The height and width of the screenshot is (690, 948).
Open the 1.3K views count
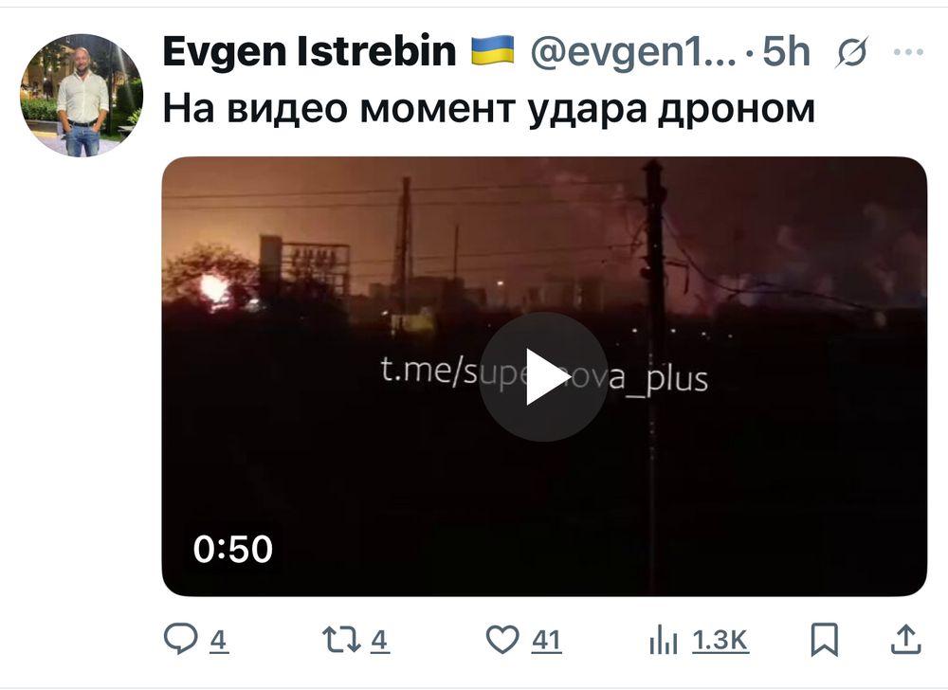[x=720, y=640]
